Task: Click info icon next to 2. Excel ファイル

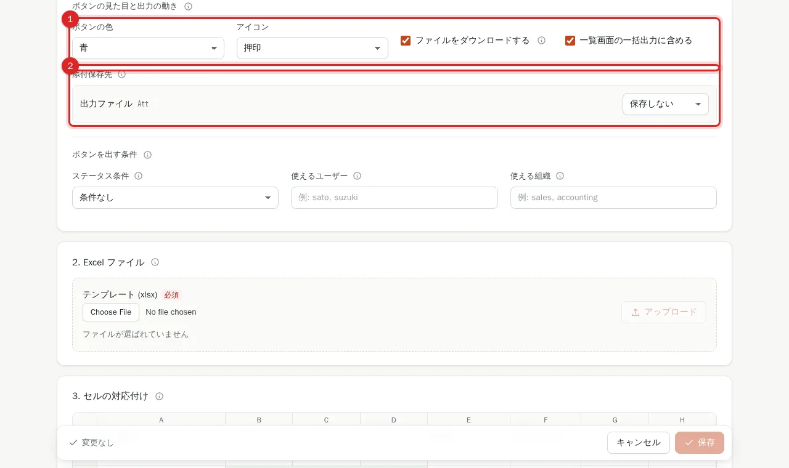Action: 155,262
